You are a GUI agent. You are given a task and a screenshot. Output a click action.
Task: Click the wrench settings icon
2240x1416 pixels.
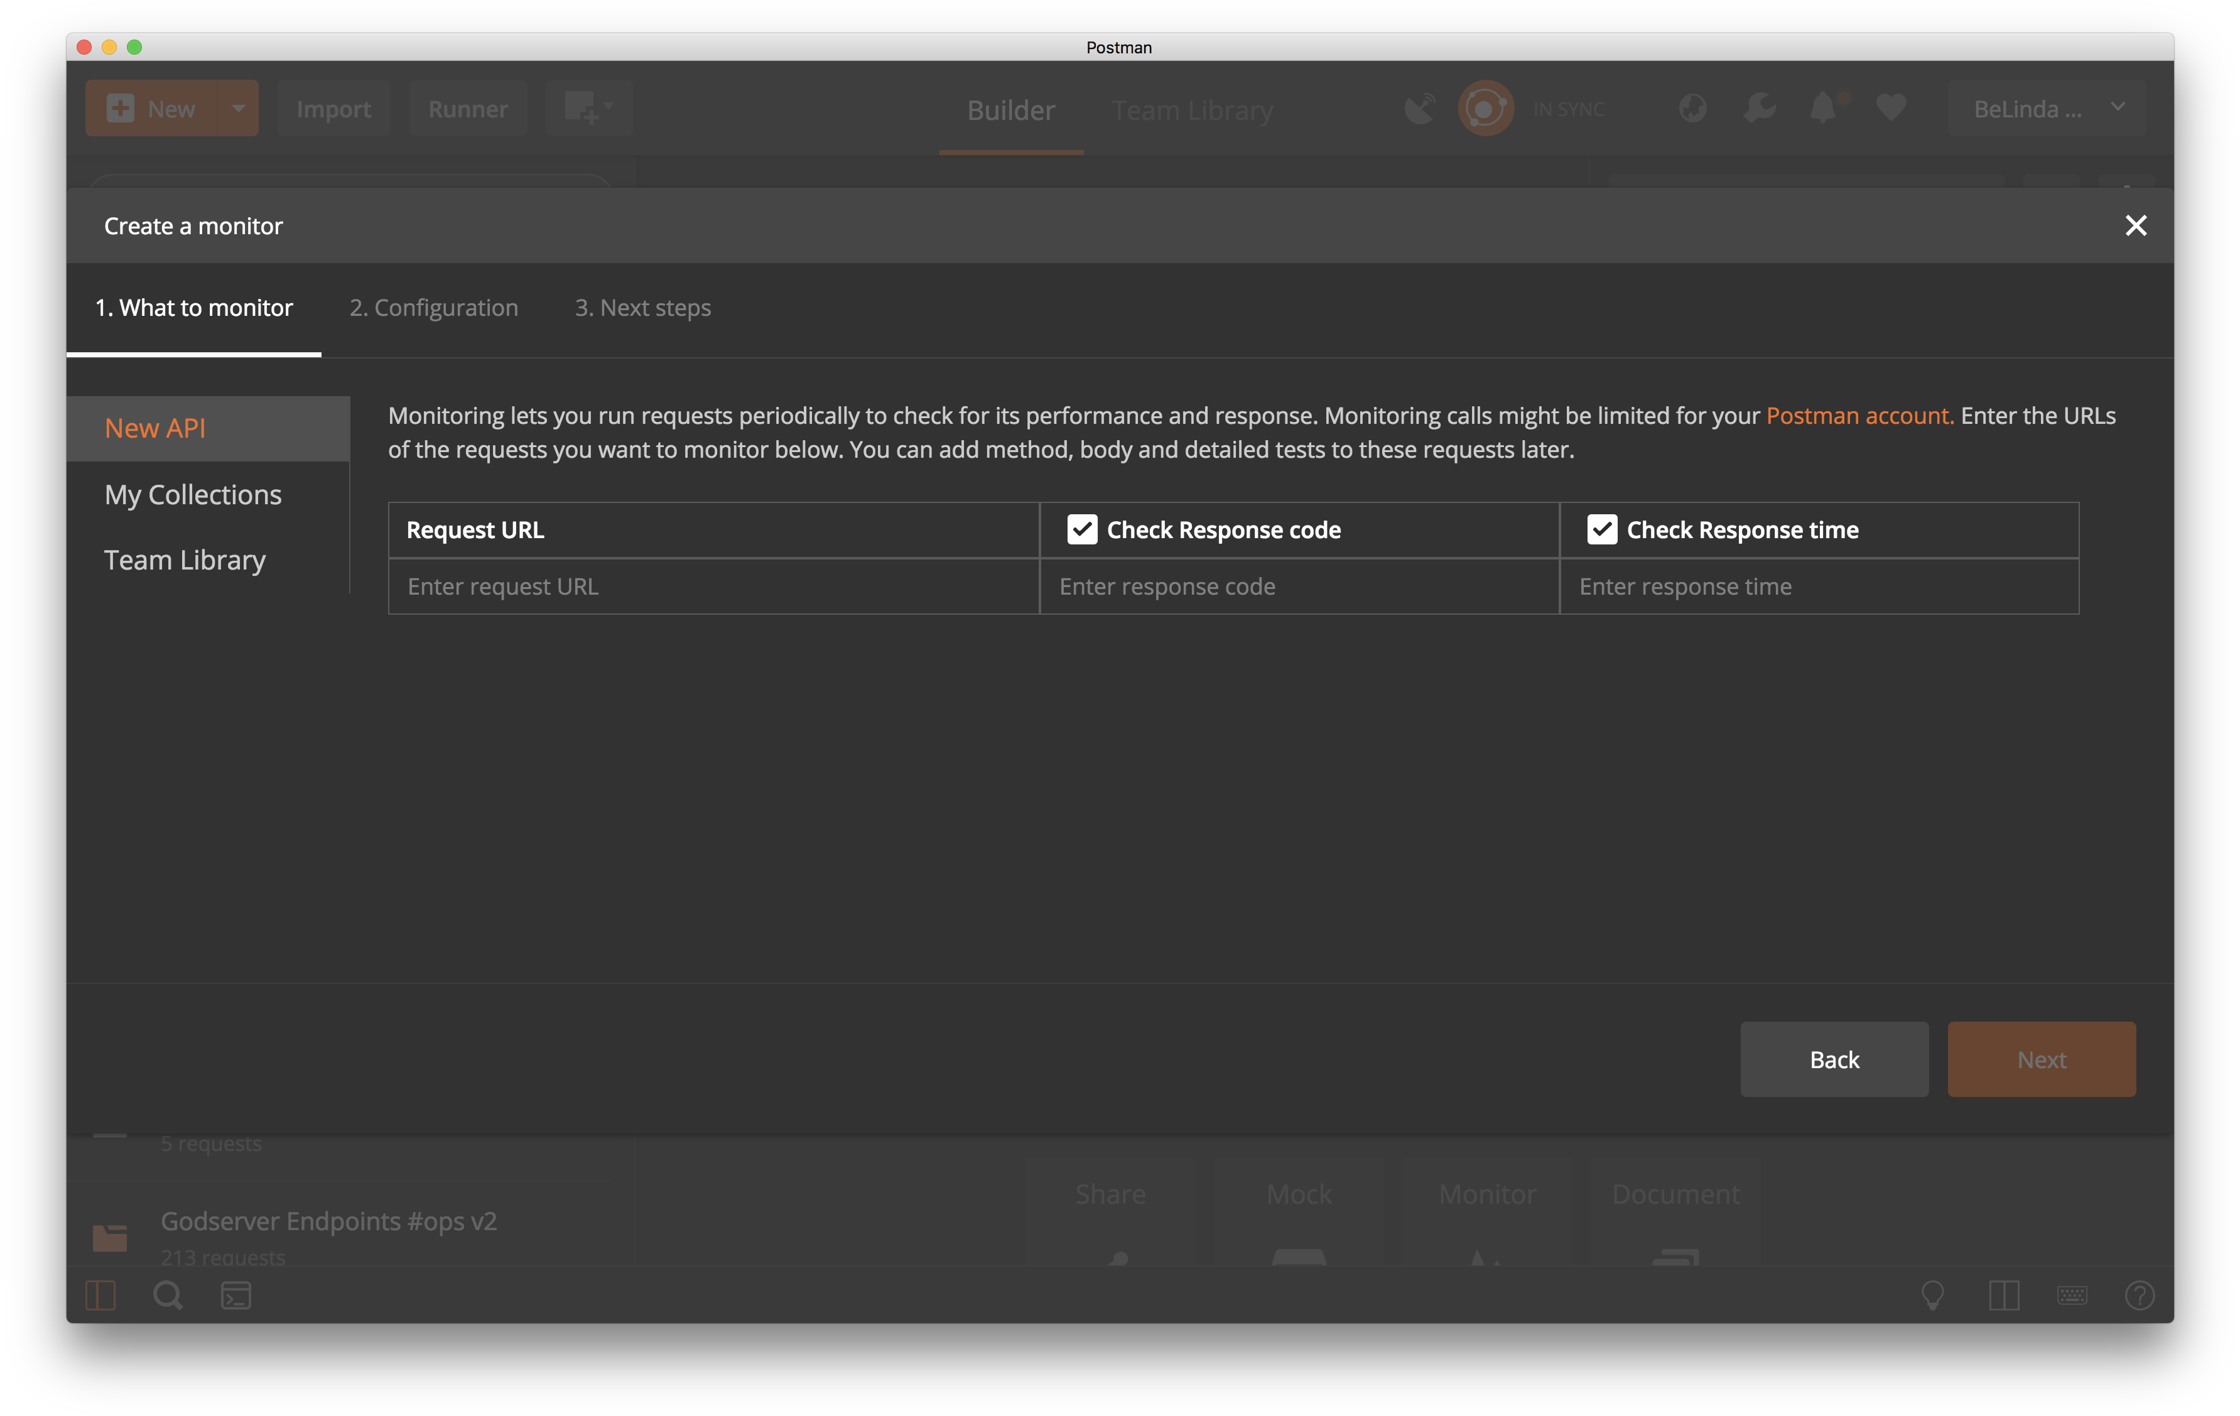pos(1758,108)
